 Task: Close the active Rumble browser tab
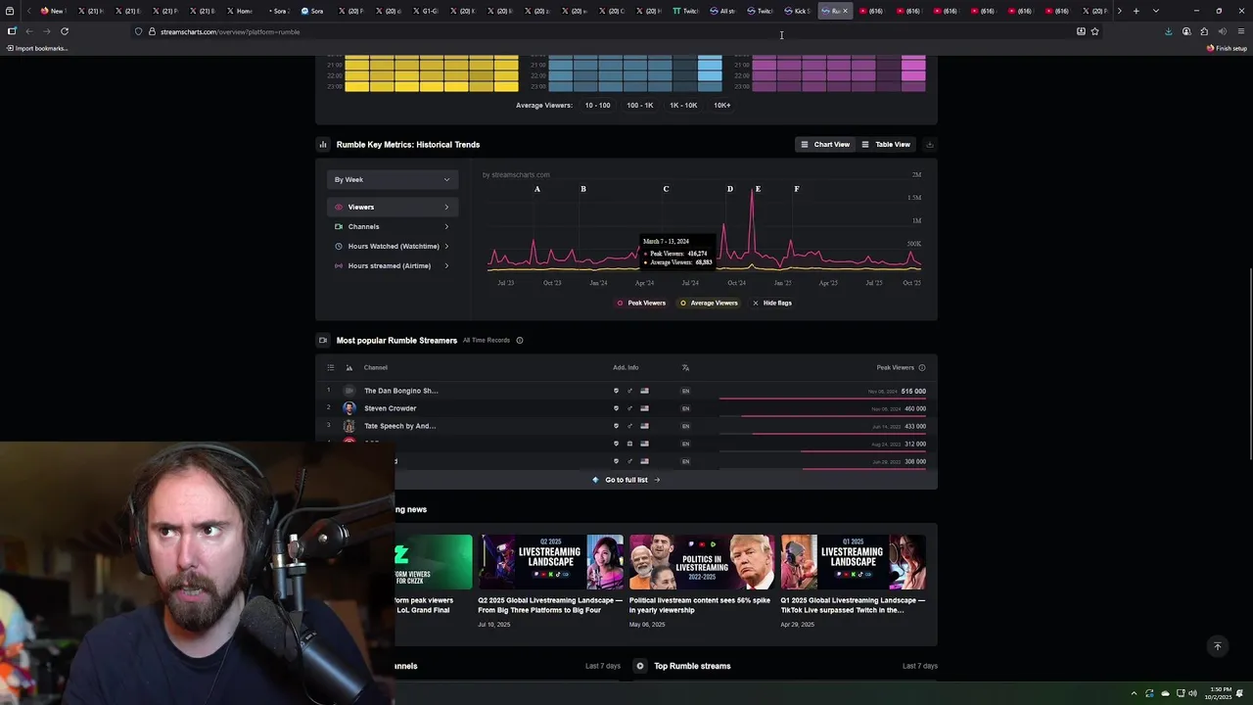pos(846,11)
